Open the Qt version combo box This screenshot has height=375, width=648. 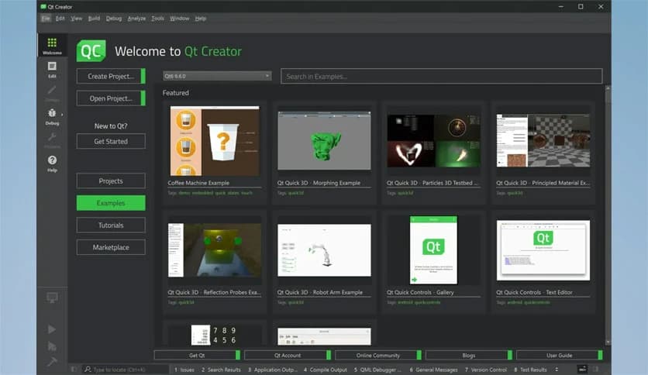coord(217,76)
